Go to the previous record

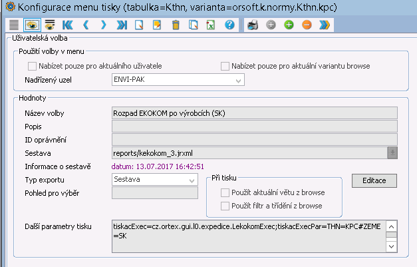(x=85, y=25)
